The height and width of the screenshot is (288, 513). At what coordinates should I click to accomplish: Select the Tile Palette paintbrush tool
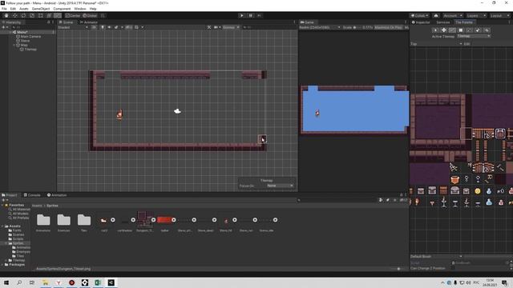(x=452, y=30)
